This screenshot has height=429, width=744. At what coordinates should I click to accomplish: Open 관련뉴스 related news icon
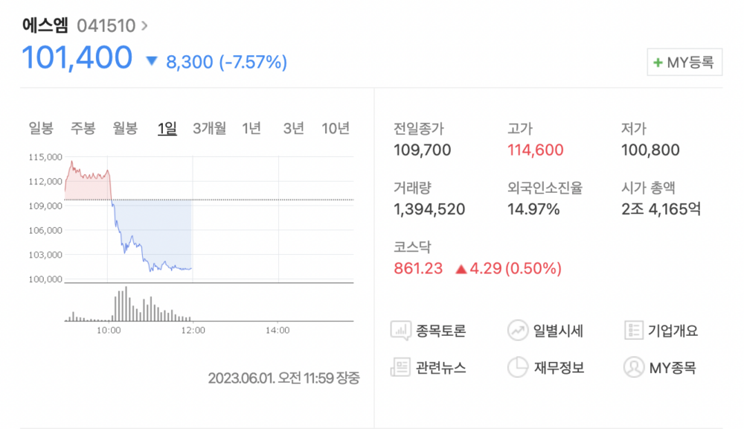coord(401,367)
